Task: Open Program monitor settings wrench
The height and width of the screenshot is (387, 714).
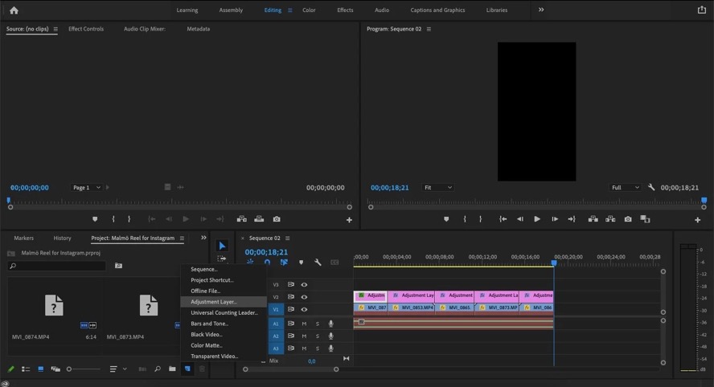Action: pyautogui.click(x=651, y=187)
